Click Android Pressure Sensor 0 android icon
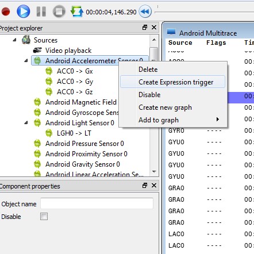The image size is (254, 254). 37,144
